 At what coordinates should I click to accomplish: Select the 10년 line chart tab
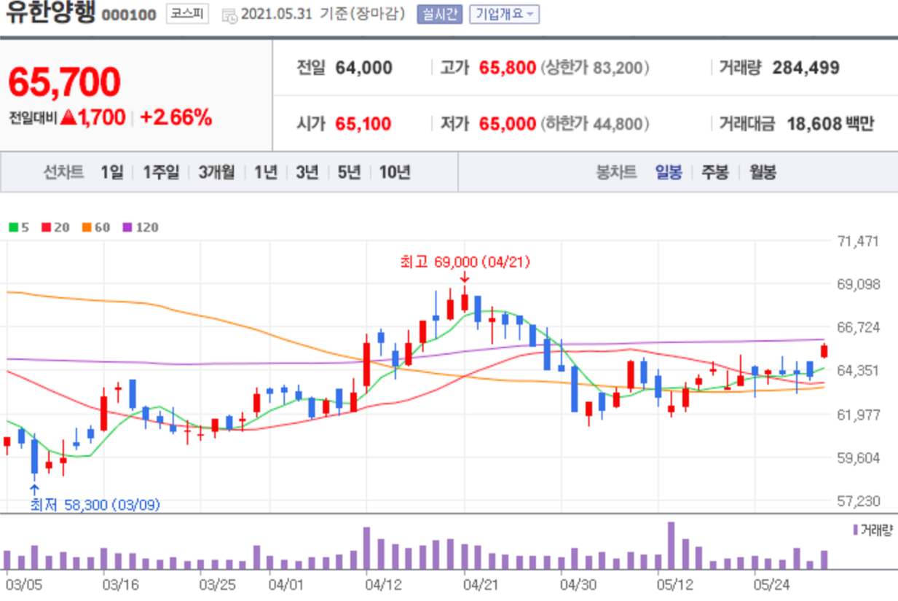tap(395, 173)
